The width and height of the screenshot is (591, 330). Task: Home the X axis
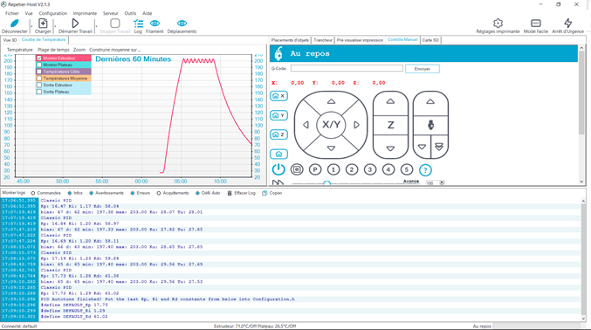coord(279,96)
